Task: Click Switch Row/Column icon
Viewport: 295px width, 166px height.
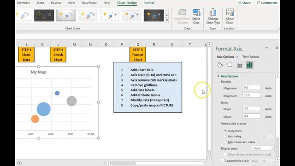Action: click(x=182, y=17)
